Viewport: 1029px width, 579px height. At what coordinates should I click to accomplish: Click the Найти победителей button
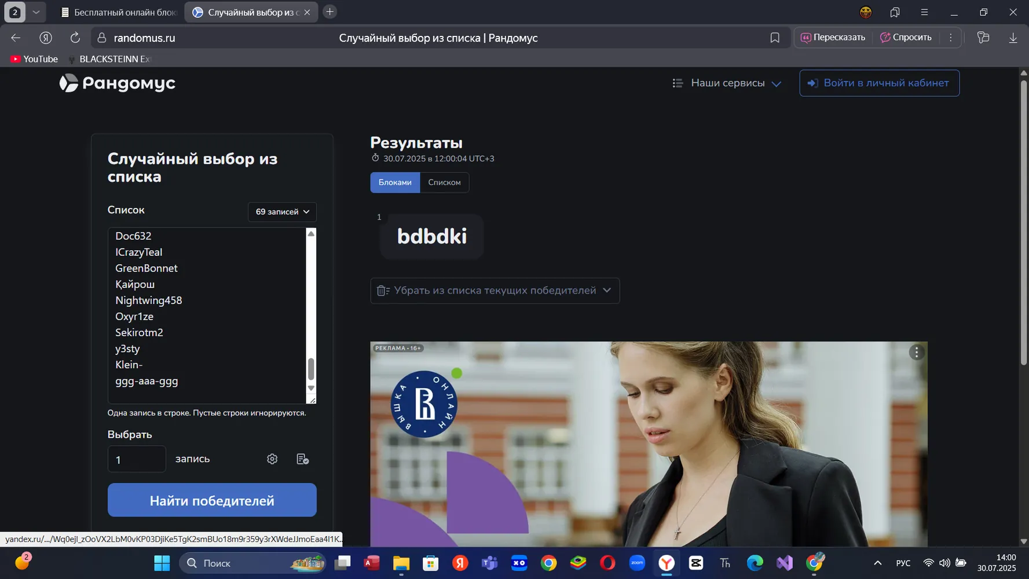(x=212, y=500)
